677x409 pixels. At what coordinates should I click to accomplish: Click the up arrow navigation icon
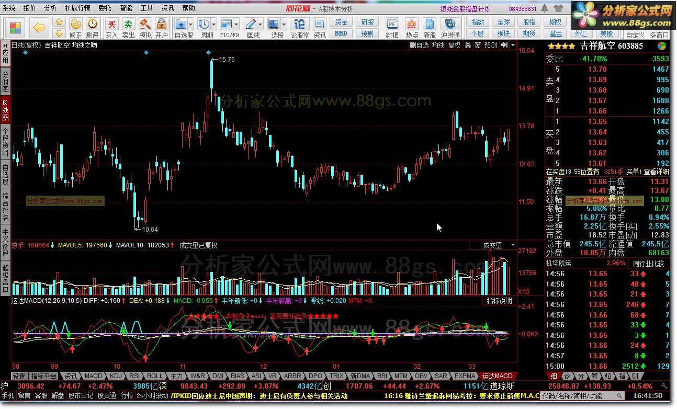(59, 22)
